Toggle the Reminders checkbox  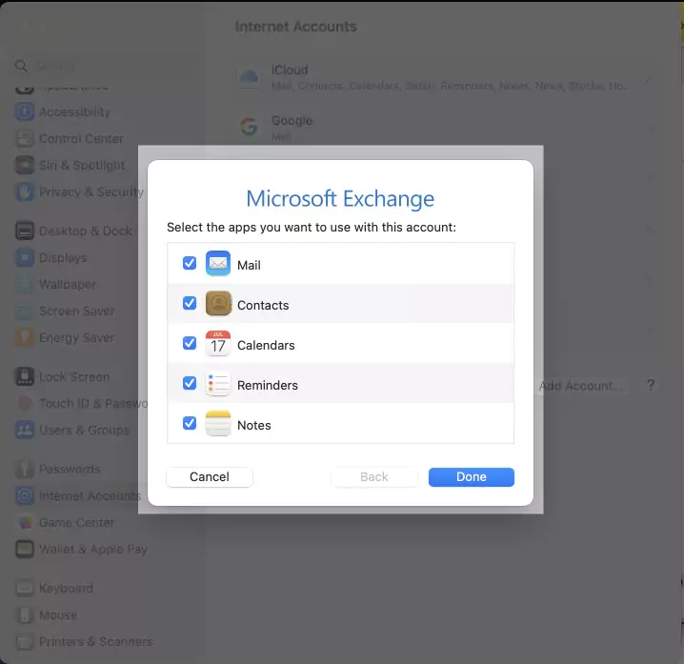[190, 383]
